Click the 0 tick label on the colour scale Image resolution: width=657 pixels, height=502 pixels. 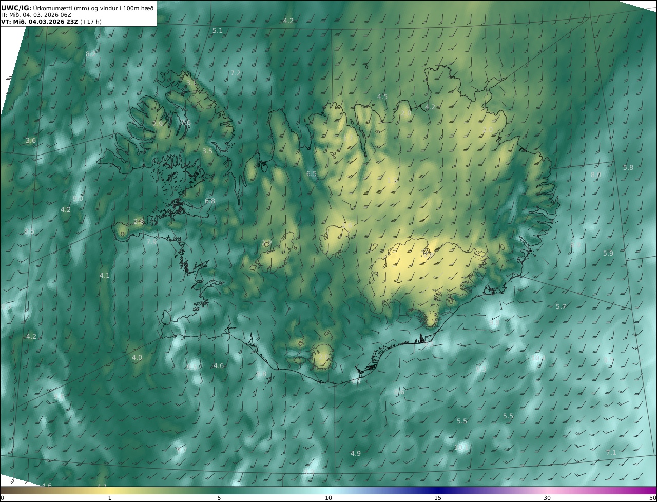pyautogui.click(x=2, y=498)
